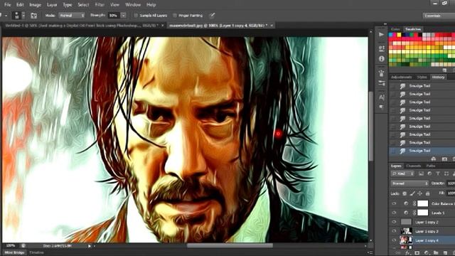Open the tool preset picker arrow
Screen dimensions: 455x256
6,16
